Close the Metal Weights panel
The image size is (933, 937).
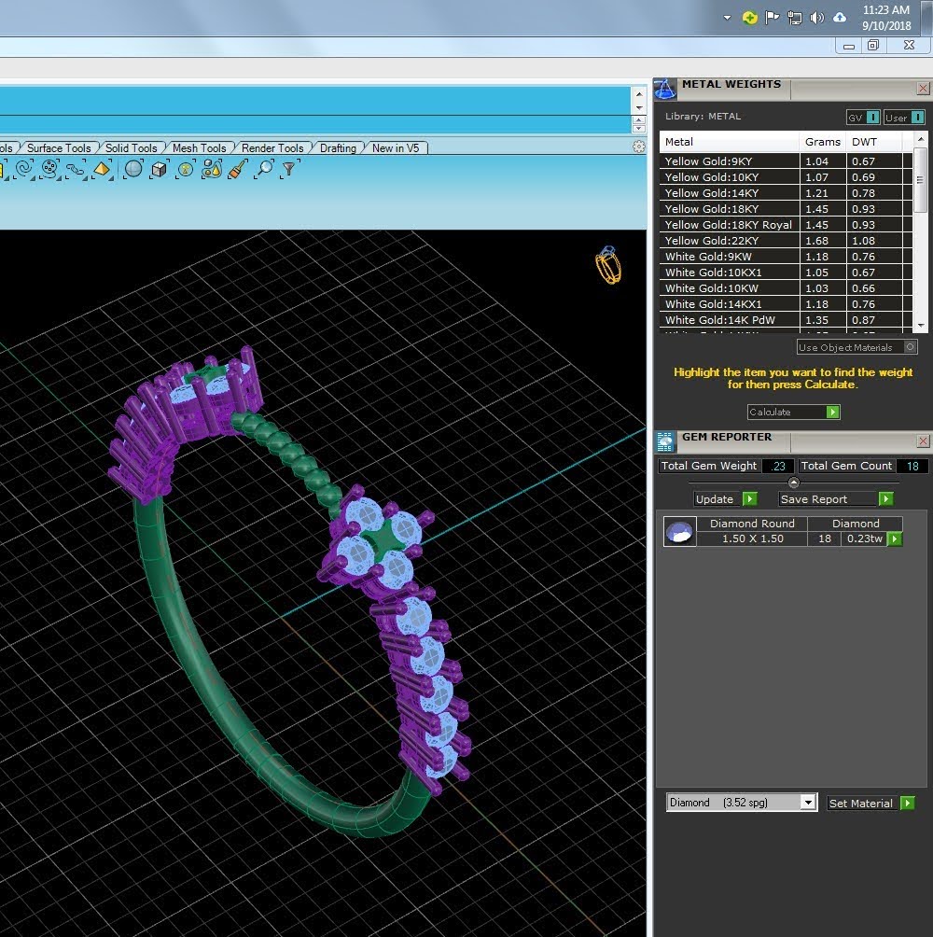923,89
